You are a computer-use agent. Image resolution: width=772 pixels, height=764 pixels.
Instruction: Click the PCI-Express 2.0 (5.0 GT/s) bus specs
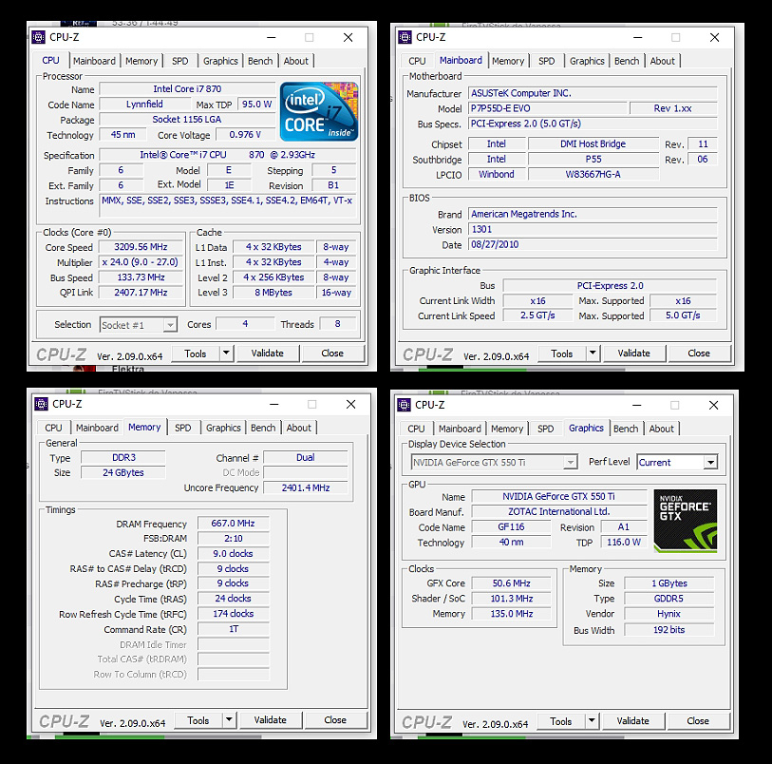click(593, 124)
